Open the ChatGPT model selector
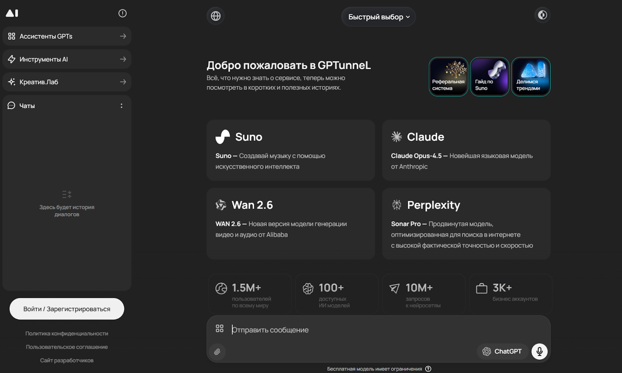Screen dimensions: 622x373 pyautogui.click(x=502, y=351)
